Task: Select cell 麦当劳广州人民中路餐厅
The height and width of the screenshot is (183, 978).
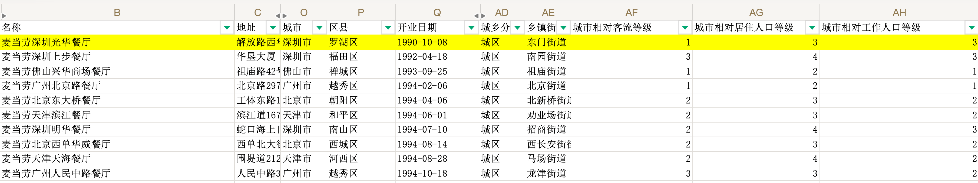Action: [117, 173]
